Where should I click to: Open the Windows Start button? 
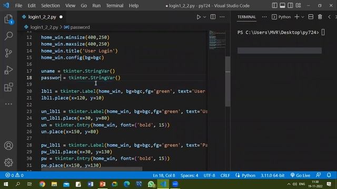6,184
